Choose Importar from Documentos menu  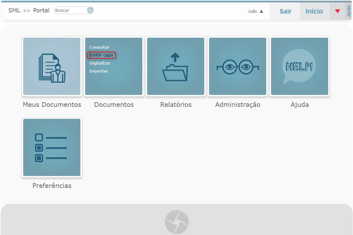point(98,71)
